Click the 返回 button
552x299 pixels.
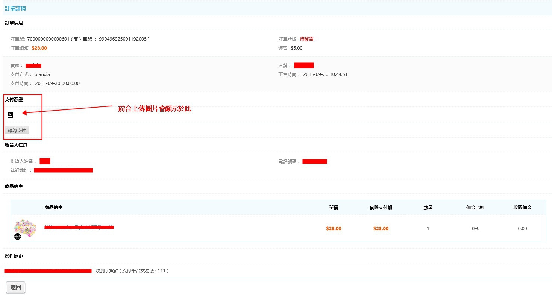click(16, 287)
